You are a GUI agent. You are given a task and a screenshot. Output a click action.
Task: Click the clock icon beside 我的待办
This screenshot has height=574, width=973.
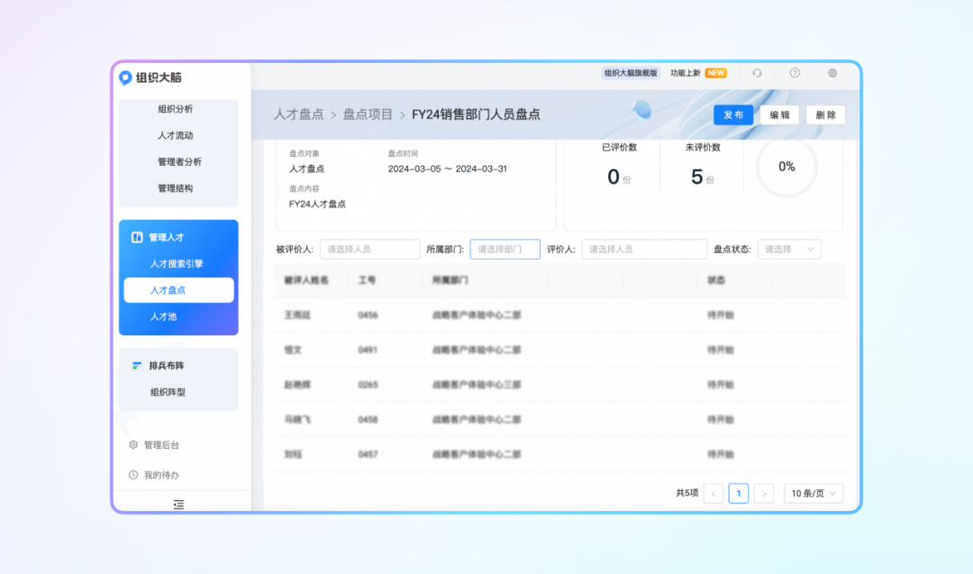133,475
